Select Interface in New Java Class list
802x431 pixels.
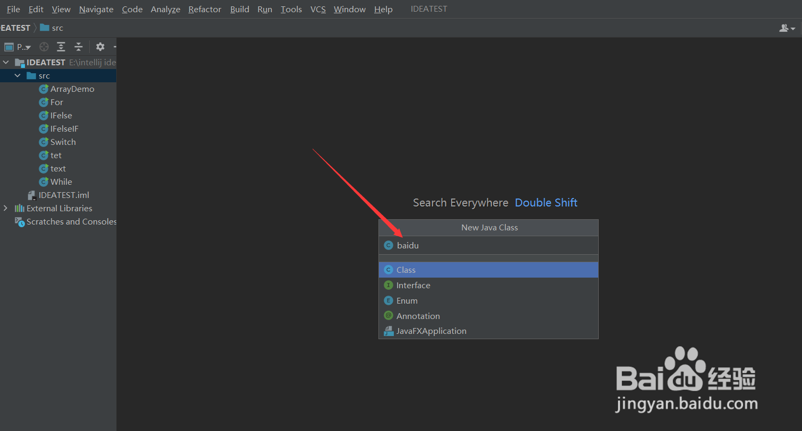pyautogui.click(x=413, y=286)
